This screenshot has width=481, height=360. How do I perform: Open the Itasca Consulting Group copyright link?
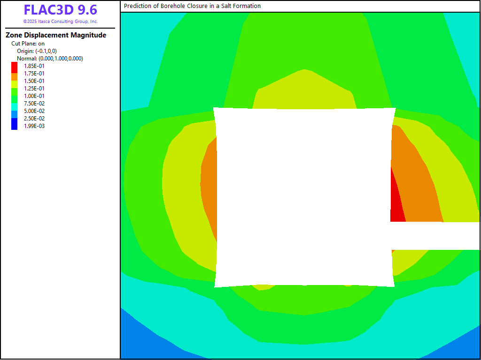tap(60, 22)
